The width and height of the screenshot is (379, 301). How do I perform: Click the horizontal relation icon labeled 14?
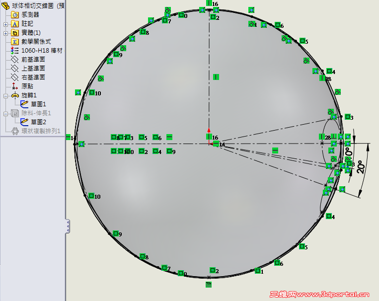(x=216, y=144)
